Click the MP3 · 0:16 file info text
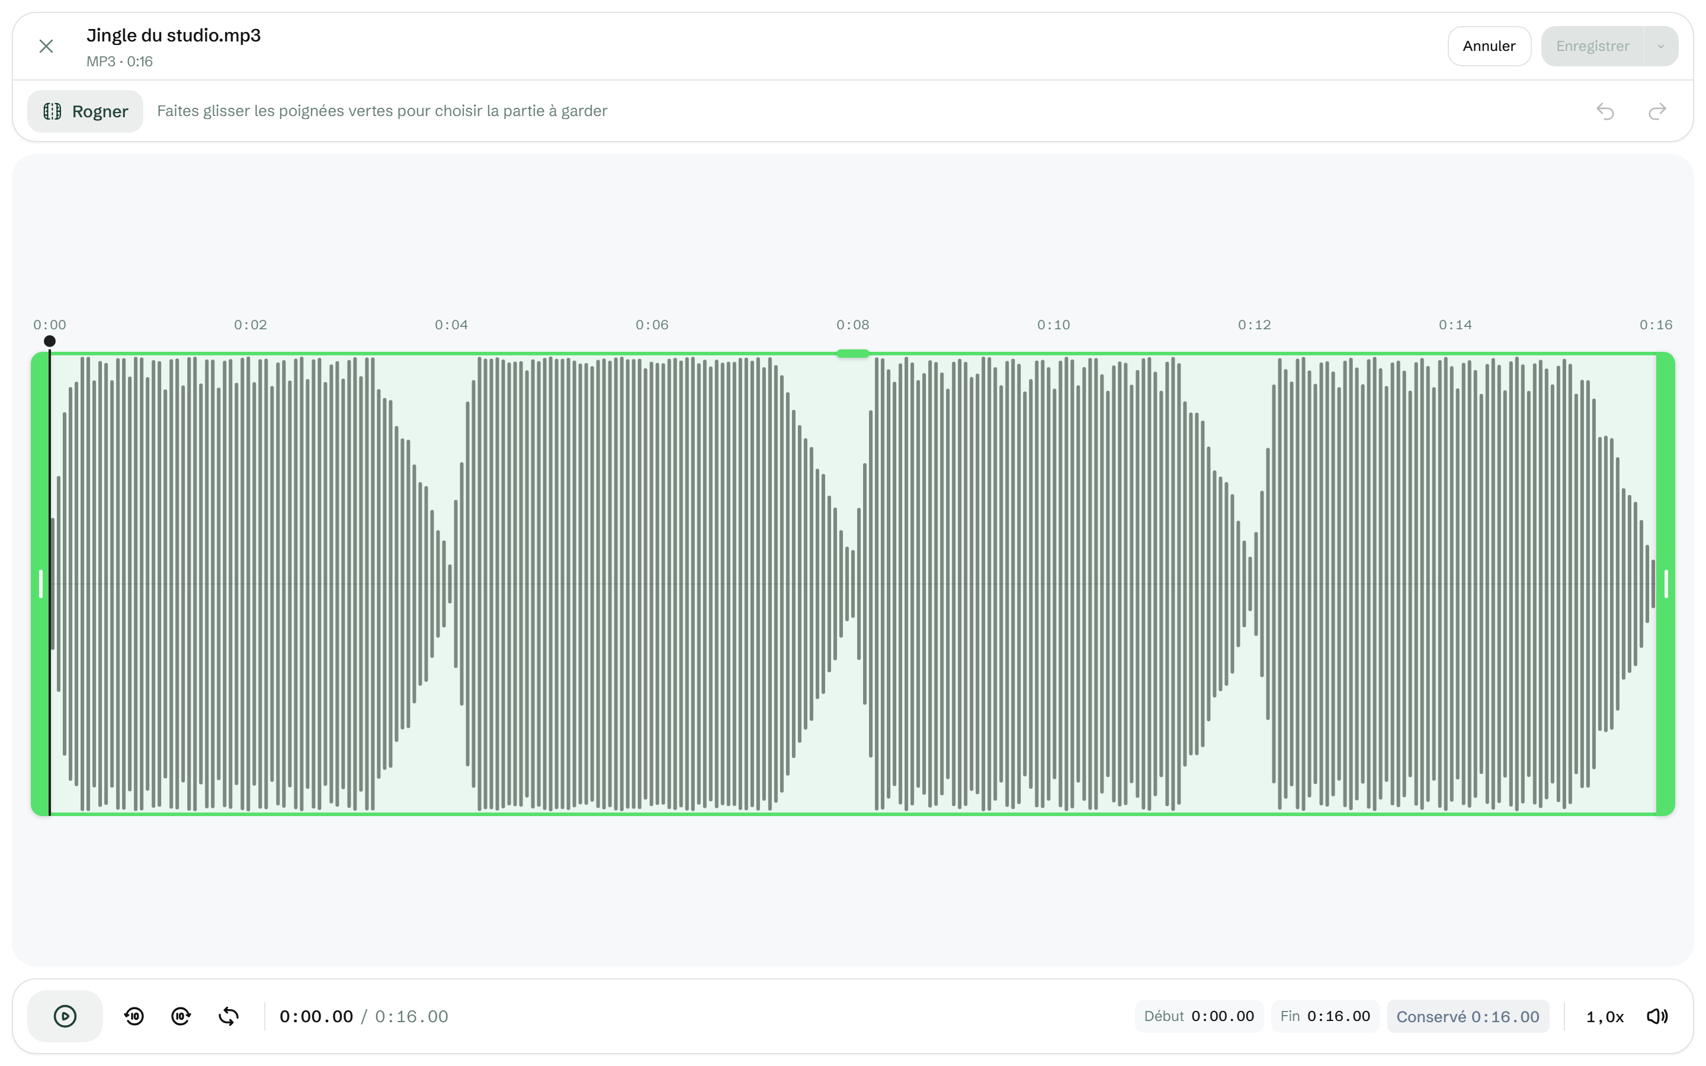Screen dimensions: 1706x1066 (119, 62)
